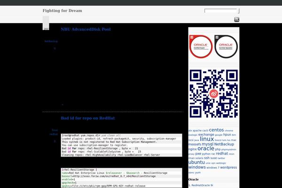
Task: Open the Bad id for repo on RedHat post
Action: click(x=88, y=118)
